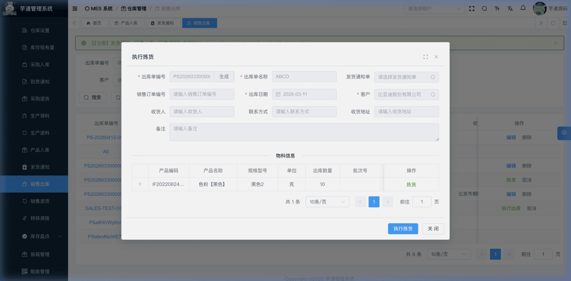571x281 pixels.
Task: Select page 1 in dialog pagination
Action: coord(374,202)
